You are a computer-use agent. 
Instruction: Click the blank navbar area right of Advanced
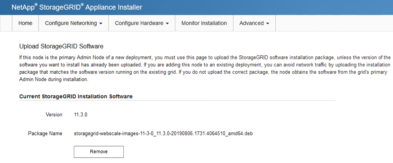tap(331, 23)
